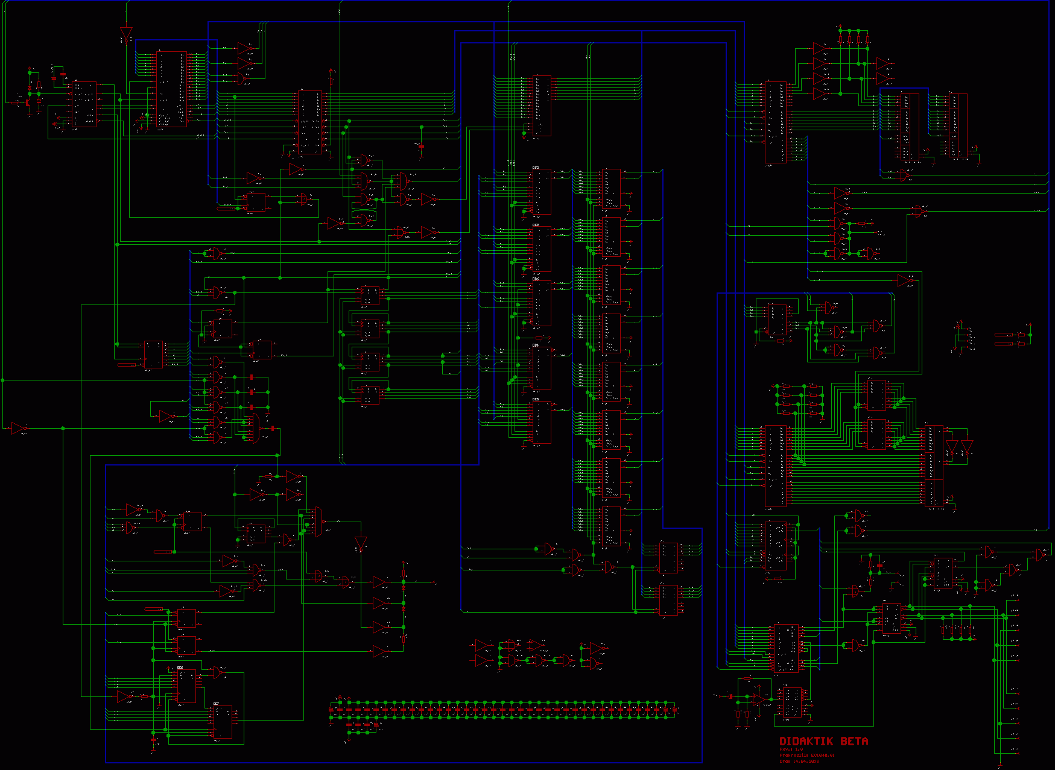Click the top inverter of three at top left
Screen dimensions: 1055x770
click(x=244, y=48)
